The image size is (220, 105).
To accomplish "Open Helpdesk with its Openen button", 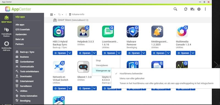I will (85, 53).
